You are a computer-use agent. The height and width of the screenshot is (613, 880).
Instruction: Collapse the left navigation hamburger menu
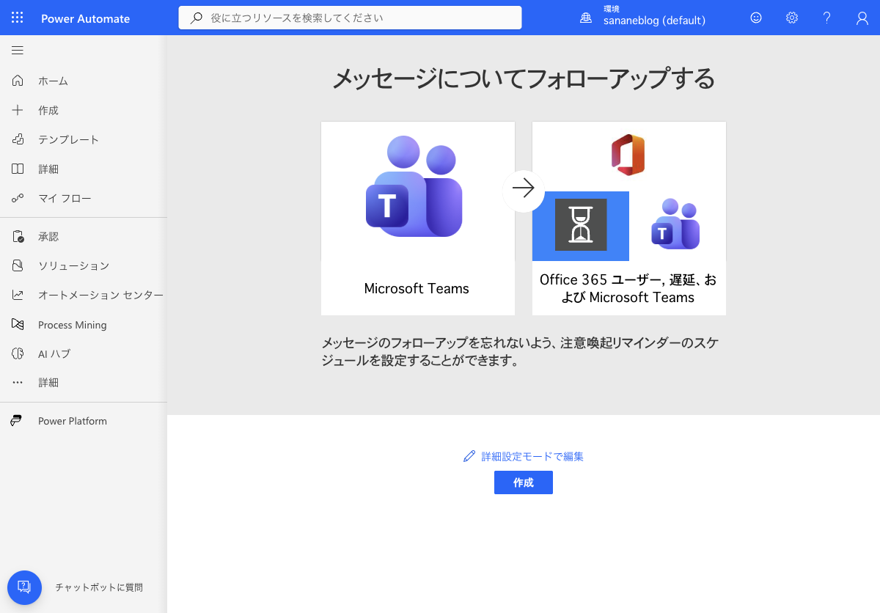18,50
